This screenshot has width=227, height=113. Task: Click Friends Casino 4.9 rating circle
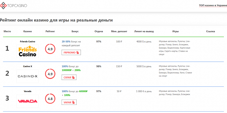[50, 49]
